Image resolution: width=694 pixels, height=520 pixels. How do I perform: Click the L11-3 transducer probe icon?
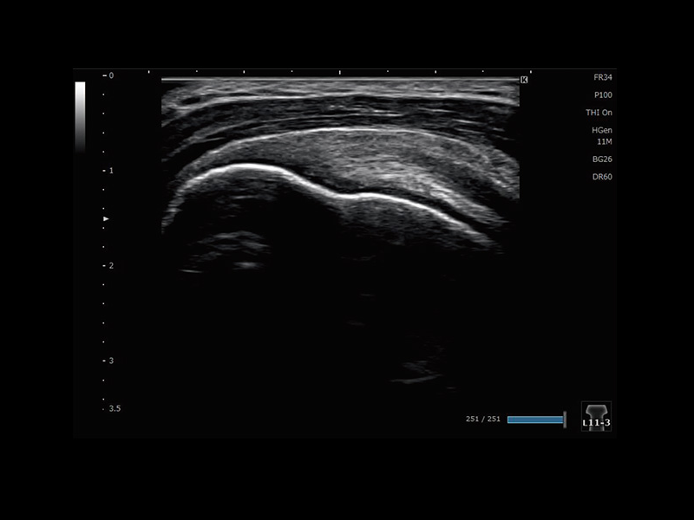[596, 416]
